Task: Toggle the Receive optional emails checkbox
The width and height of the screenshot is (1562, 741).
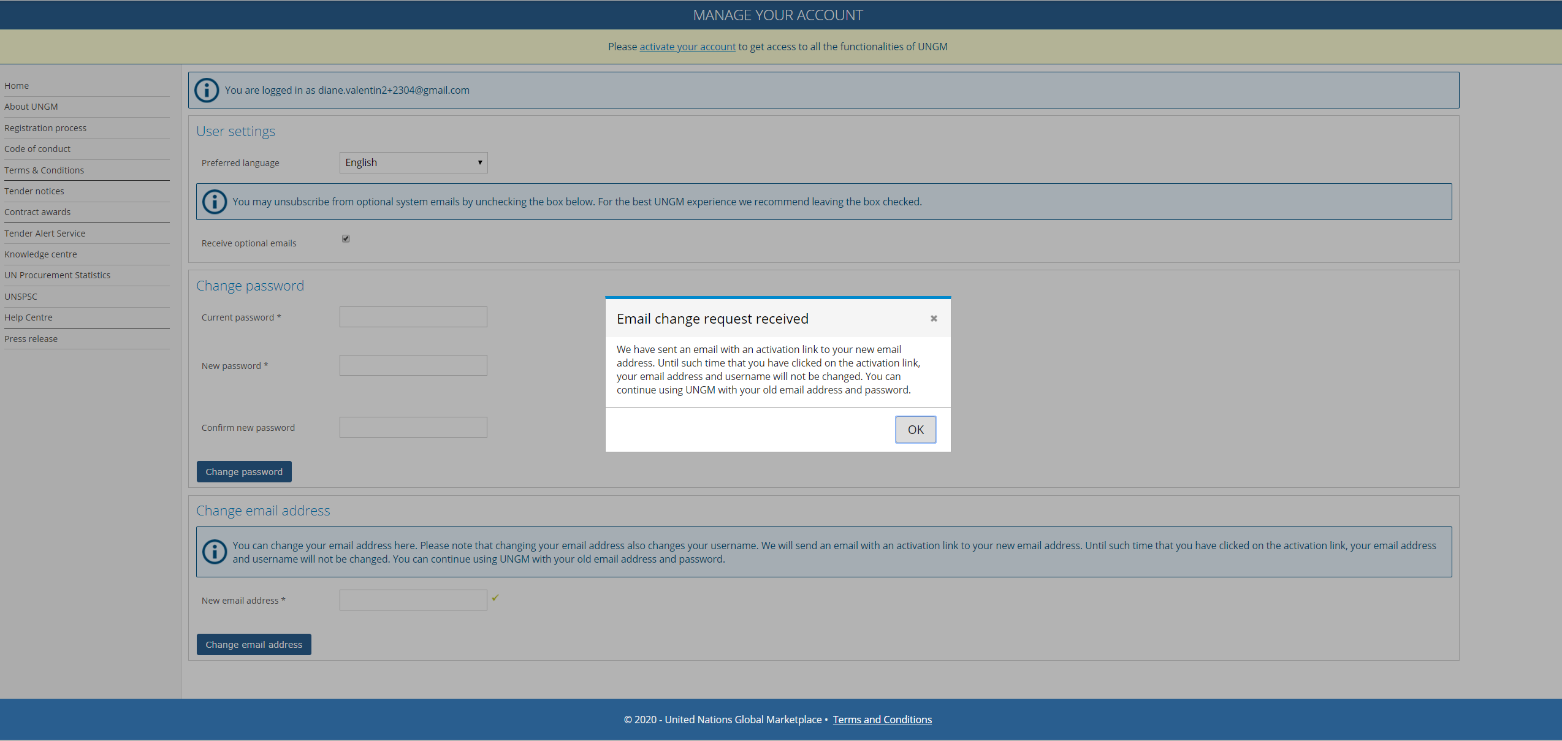Action: (x=346, y=238)
